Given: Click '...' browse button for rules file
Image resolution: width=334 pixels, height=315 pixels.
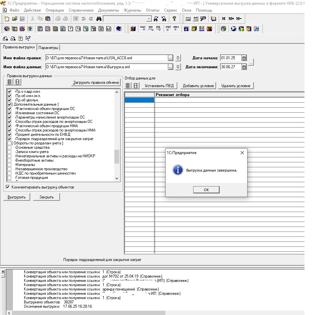Looking at the screenshot, I should coord(170,58).
